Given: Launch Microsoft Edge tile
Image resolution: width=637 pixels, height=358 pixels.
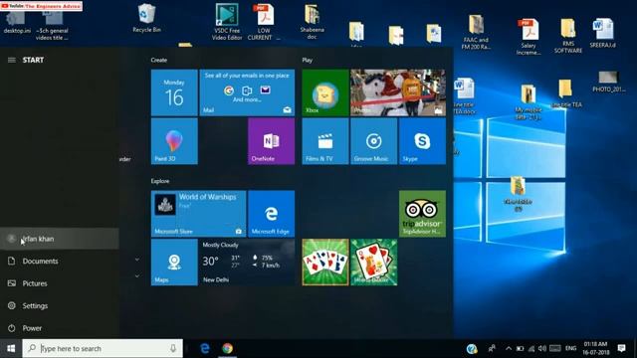Looking at the screenshot, I should 272,214.
